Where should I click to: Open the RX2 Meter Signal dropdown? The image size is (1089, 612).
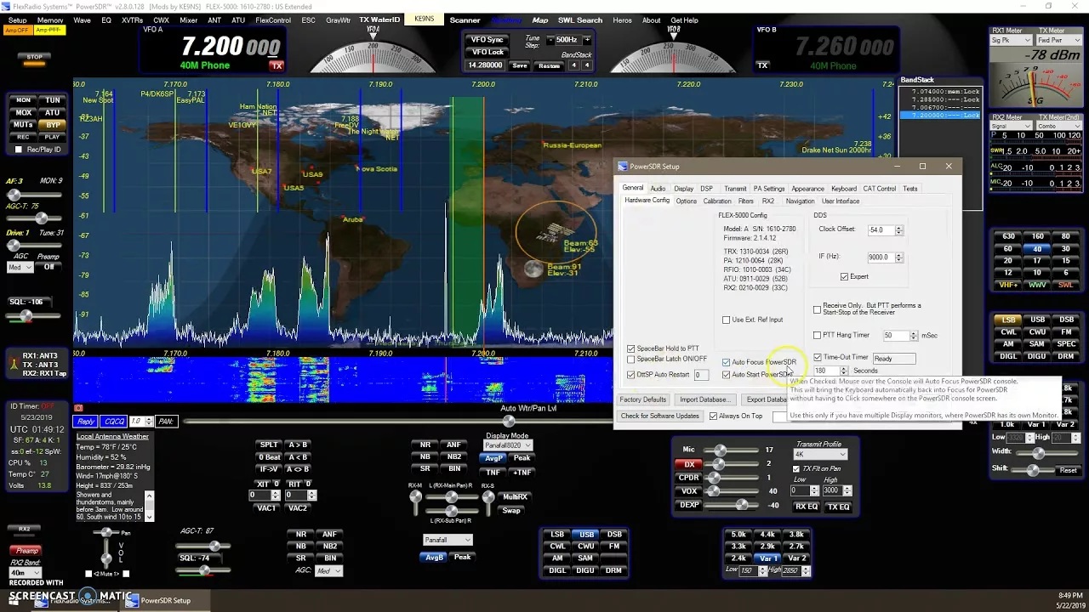click(x=1010, y=126)
